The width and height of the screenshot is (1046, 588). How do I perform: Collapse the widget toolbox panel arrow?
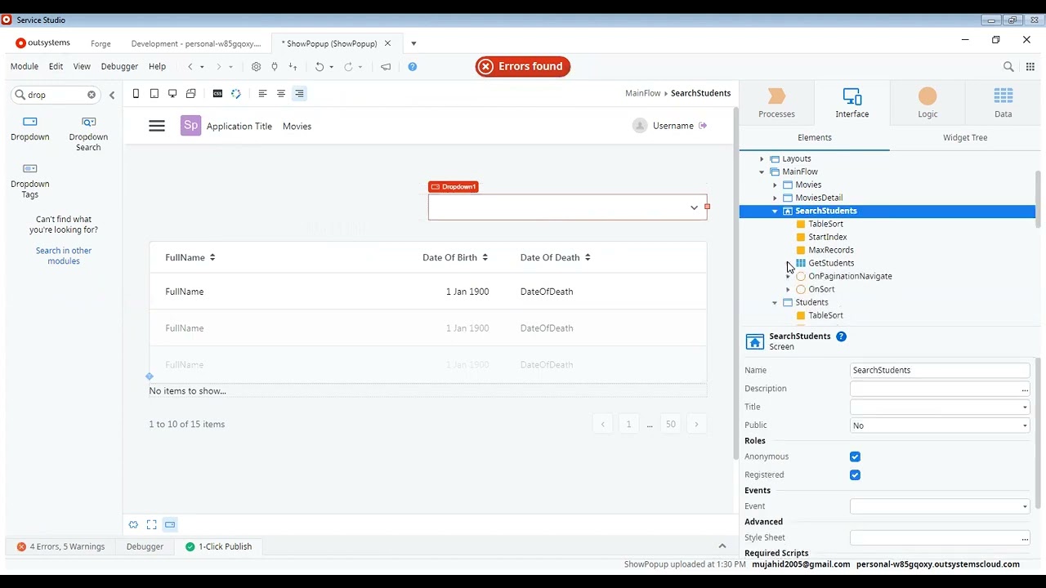112,95
